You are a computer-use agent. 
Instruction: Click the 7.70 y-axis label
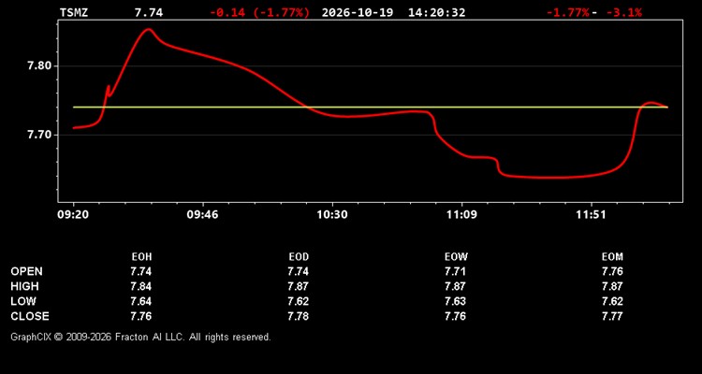pyautogui.click(x=40, y=135)
